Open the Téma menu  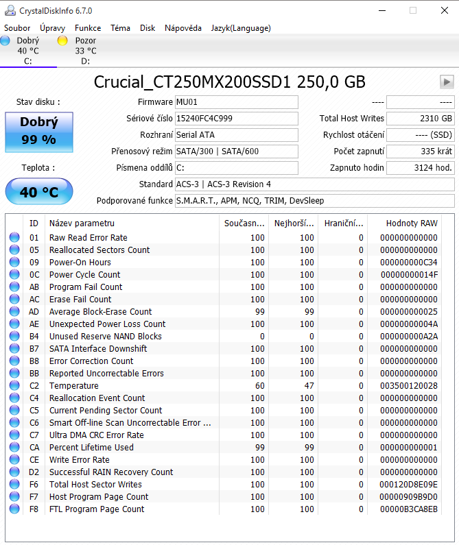coord(120,28)
